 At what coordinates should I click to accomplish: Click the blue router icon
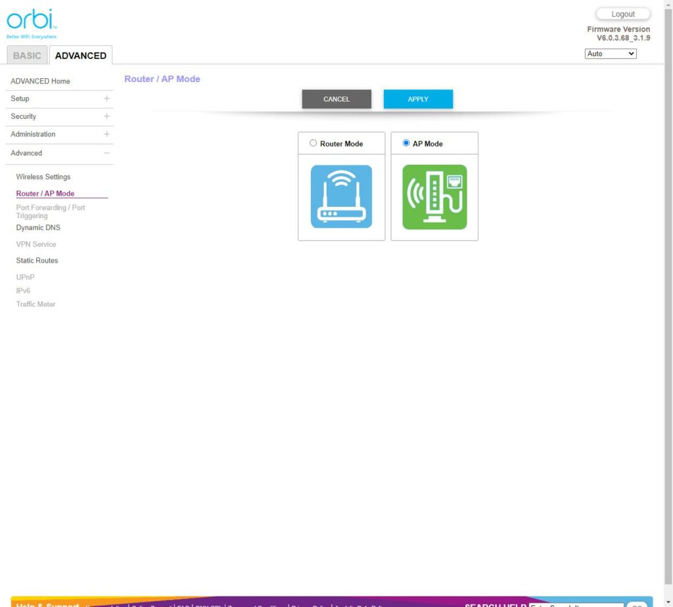click(341, 196)
